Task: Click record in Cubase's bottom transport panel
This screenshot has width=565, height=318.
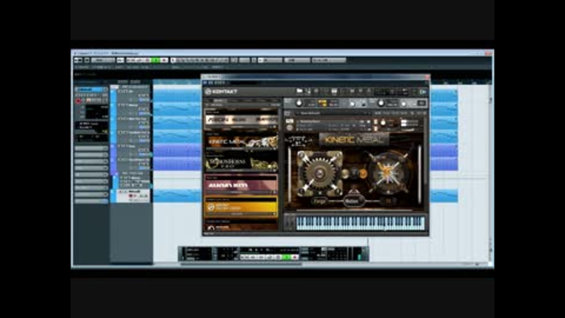Action: (295, 257)
